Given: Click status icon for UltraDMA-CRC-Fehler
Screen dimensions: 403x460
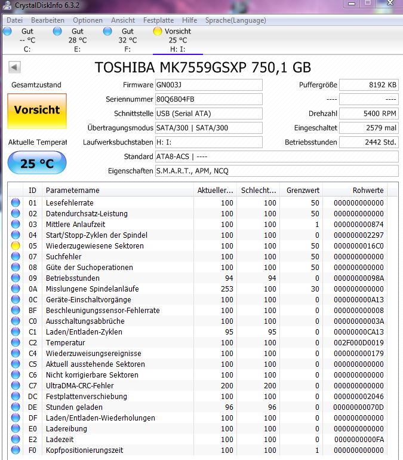Looking at the screenshot, I should tap(16, 385).
